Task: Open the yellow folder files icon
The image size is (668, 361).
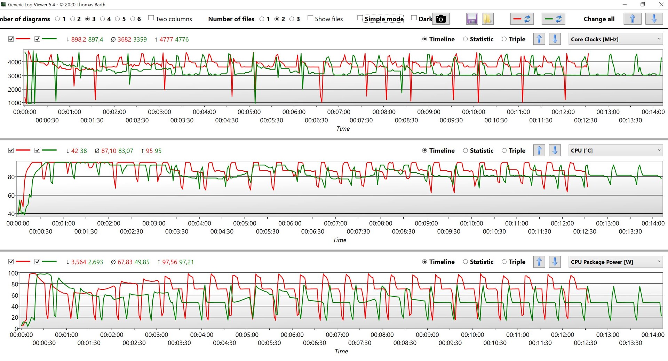Action: click(x=488, y=19)
